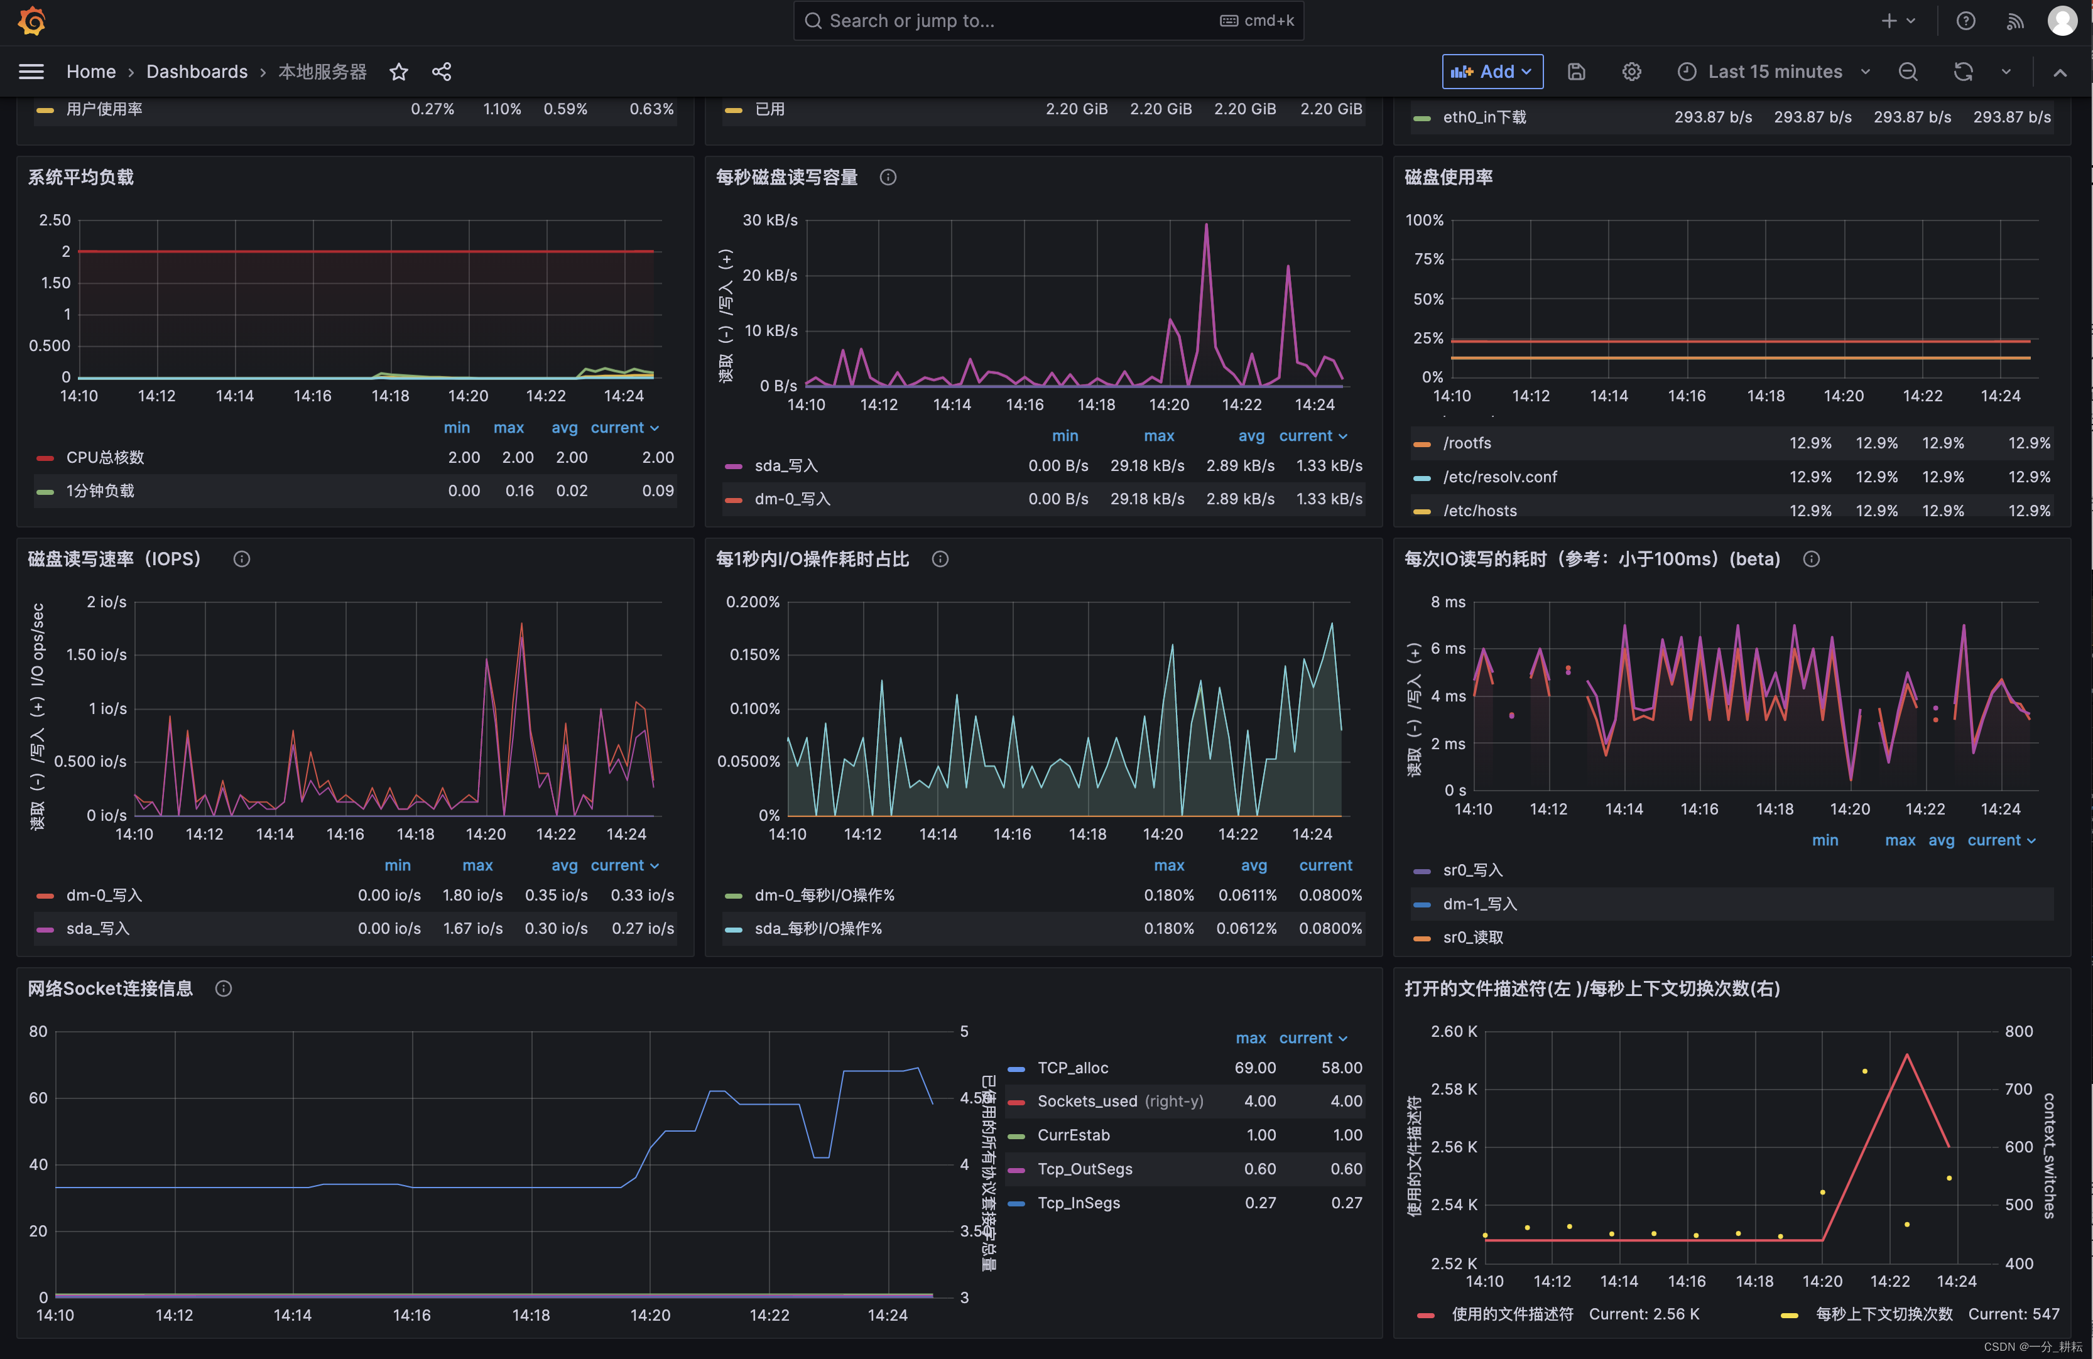The height and width of the screenshot is (1359, 2093).
Task: Open the current sort dropdown in 系统平均负载
Action: point(624,427)
